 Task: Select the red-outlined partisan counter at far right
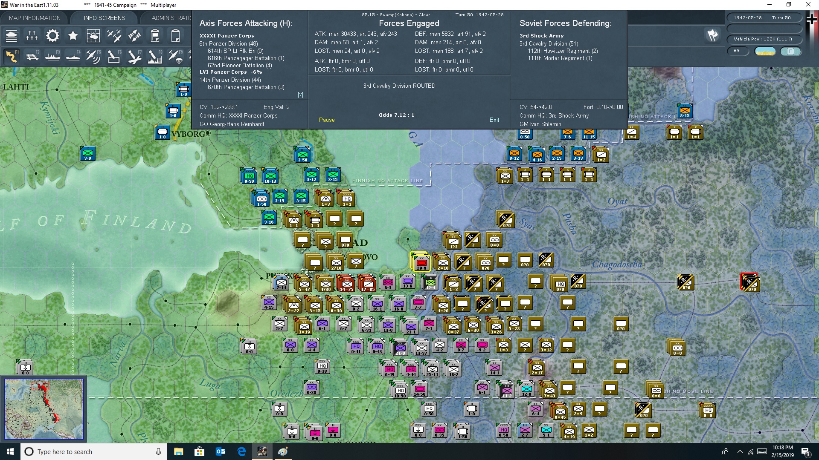pos(749,282)
